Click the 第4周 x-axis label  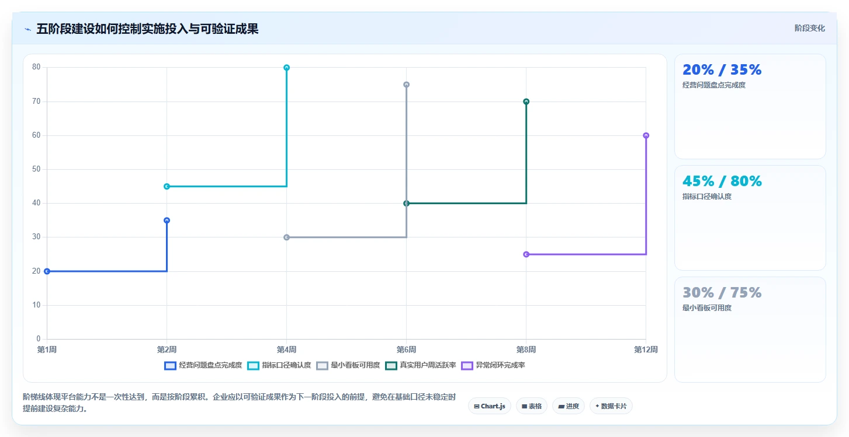tap(286, 350)
